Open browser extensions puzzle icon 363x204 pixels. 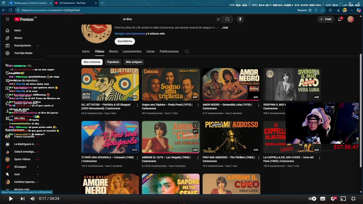point(330,10)
